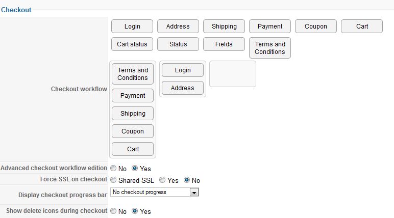Select Yes for Advanced checkout workflow edition
This screenshot has width=394, height=218.
(x=135, y=169)
